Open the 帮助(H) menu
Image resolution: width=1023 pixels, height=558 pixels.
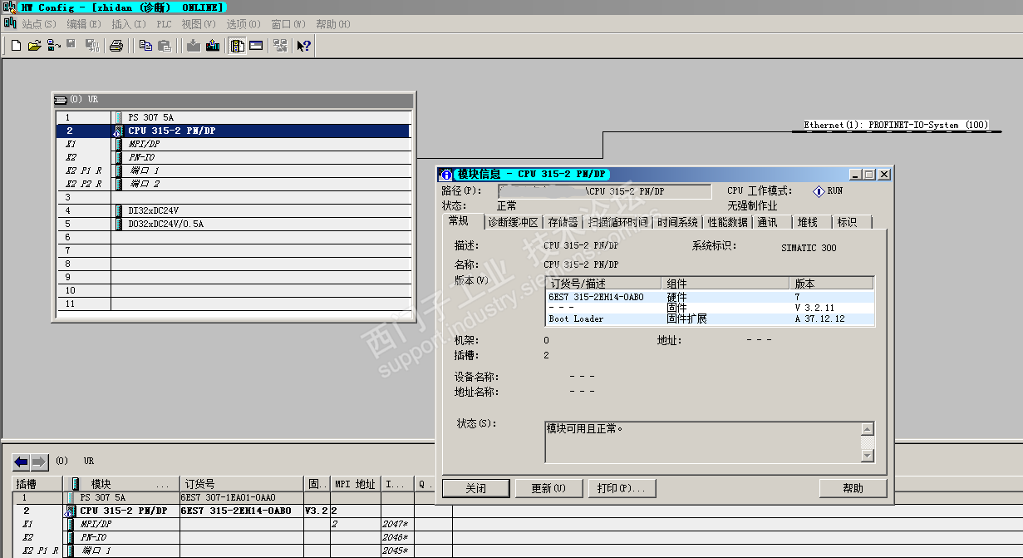pyautogui.click(x=333, y=24)
